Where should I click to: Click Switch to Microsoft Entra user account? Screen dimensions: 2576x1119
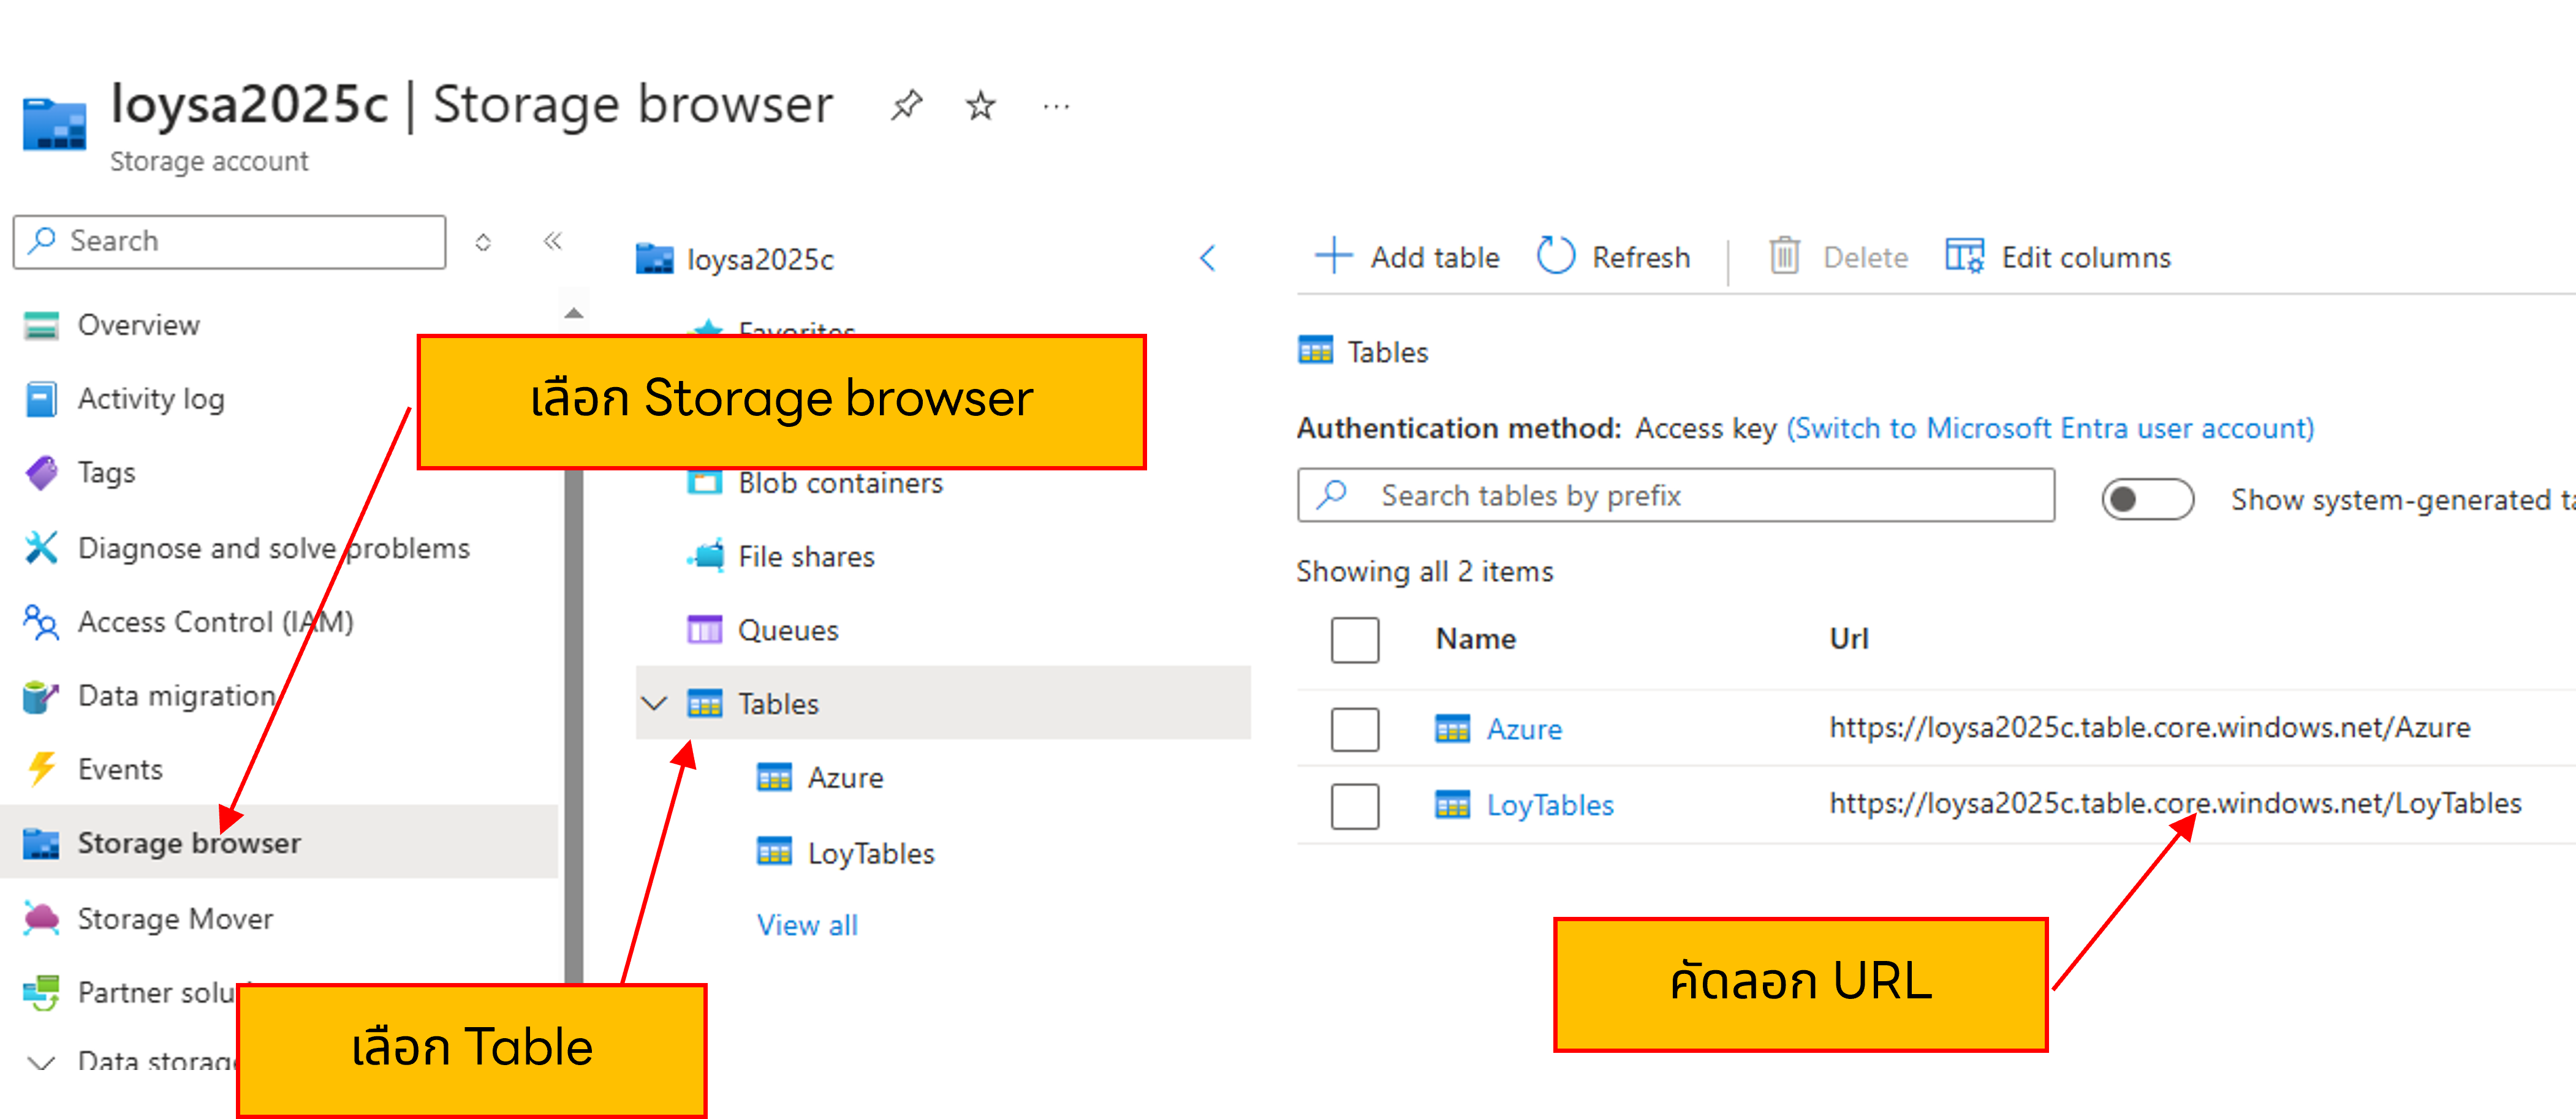(x=2050, y=428)
